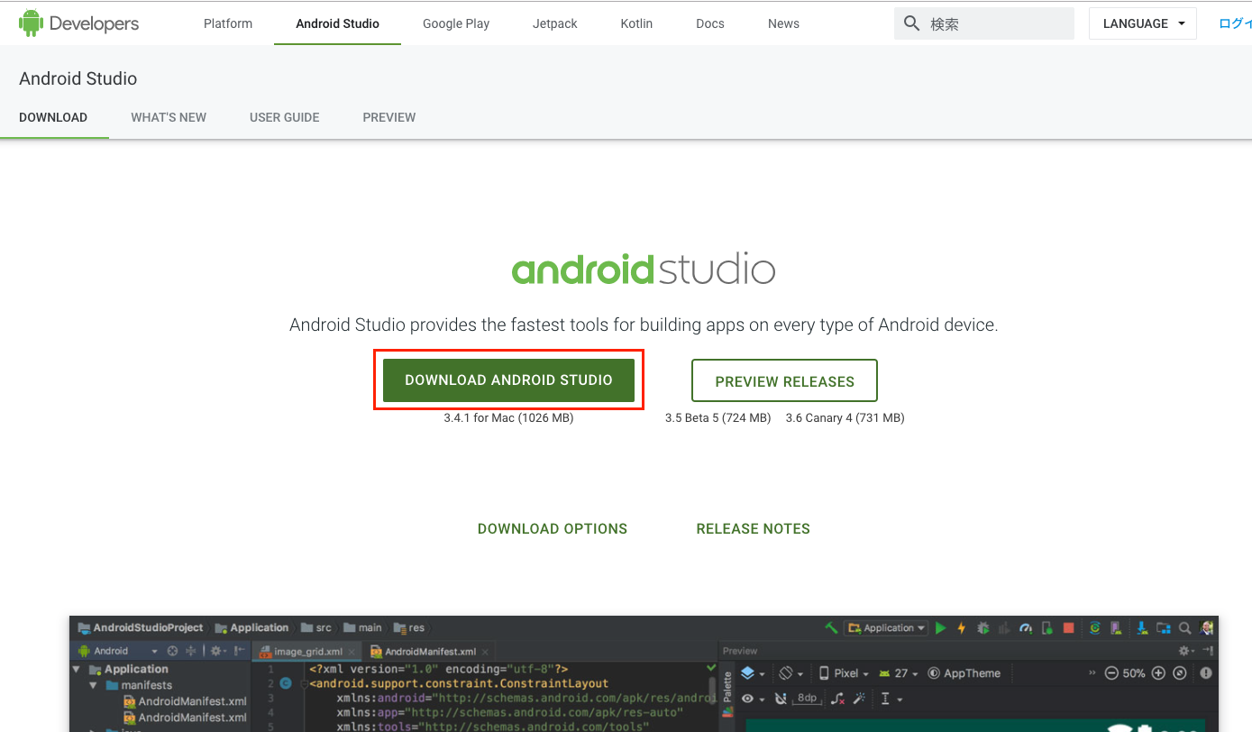This screenshot has height=732, width=1252.
Task: Open DOWNLOAD OPTIONS link
Action: click(553, 528)
